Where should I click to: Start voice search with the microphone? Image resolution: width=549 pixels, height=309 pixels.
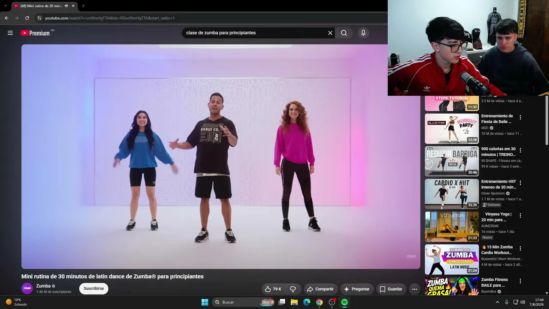pyautogui.click(x=363, y=33)
